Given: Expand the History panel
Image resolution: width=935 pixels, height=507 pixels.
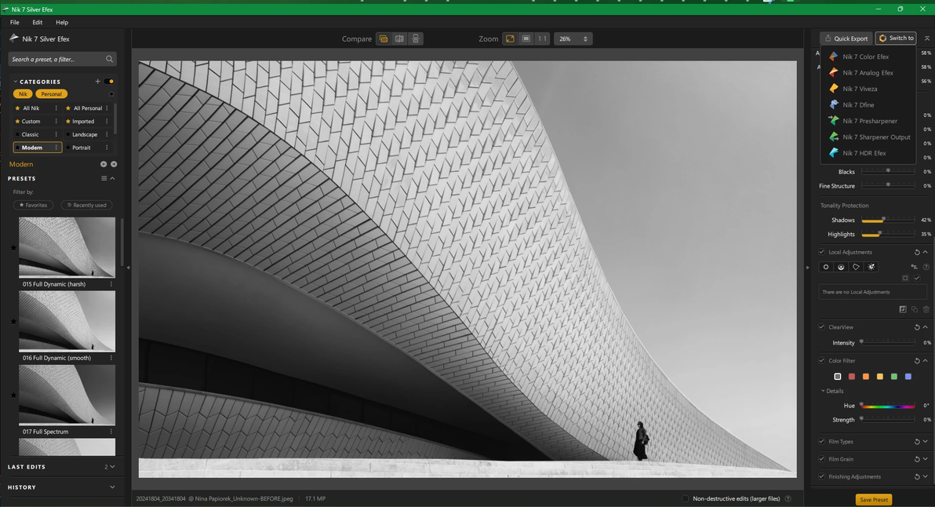Looking at the screenshot, I should point(112,487).
